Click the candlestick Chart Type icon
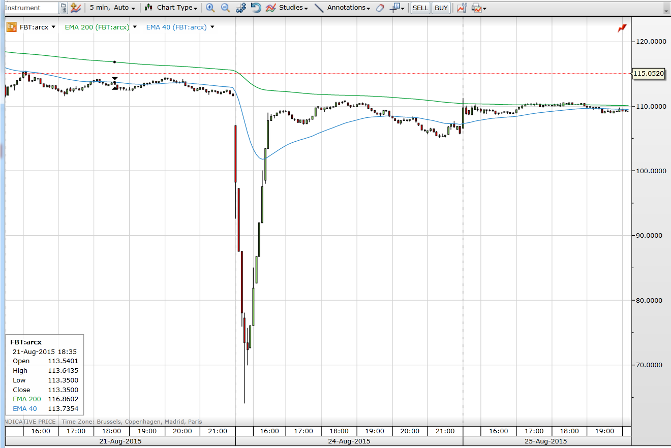Image resolution: width=671 pixels, height=448 pixels. coord(148,8)
